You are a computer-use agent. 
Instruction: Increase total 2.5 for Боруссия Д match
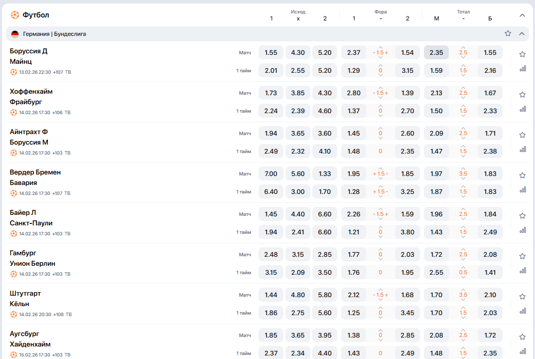463,46
